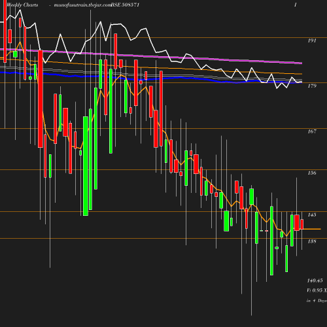Click the 'BSE 508571' symbol label

tap(125, 5)
